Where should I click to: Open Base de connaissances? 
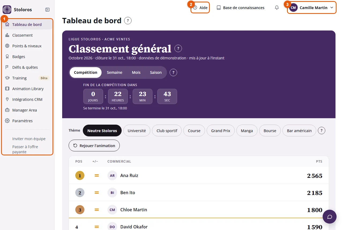tap(241, 8)
